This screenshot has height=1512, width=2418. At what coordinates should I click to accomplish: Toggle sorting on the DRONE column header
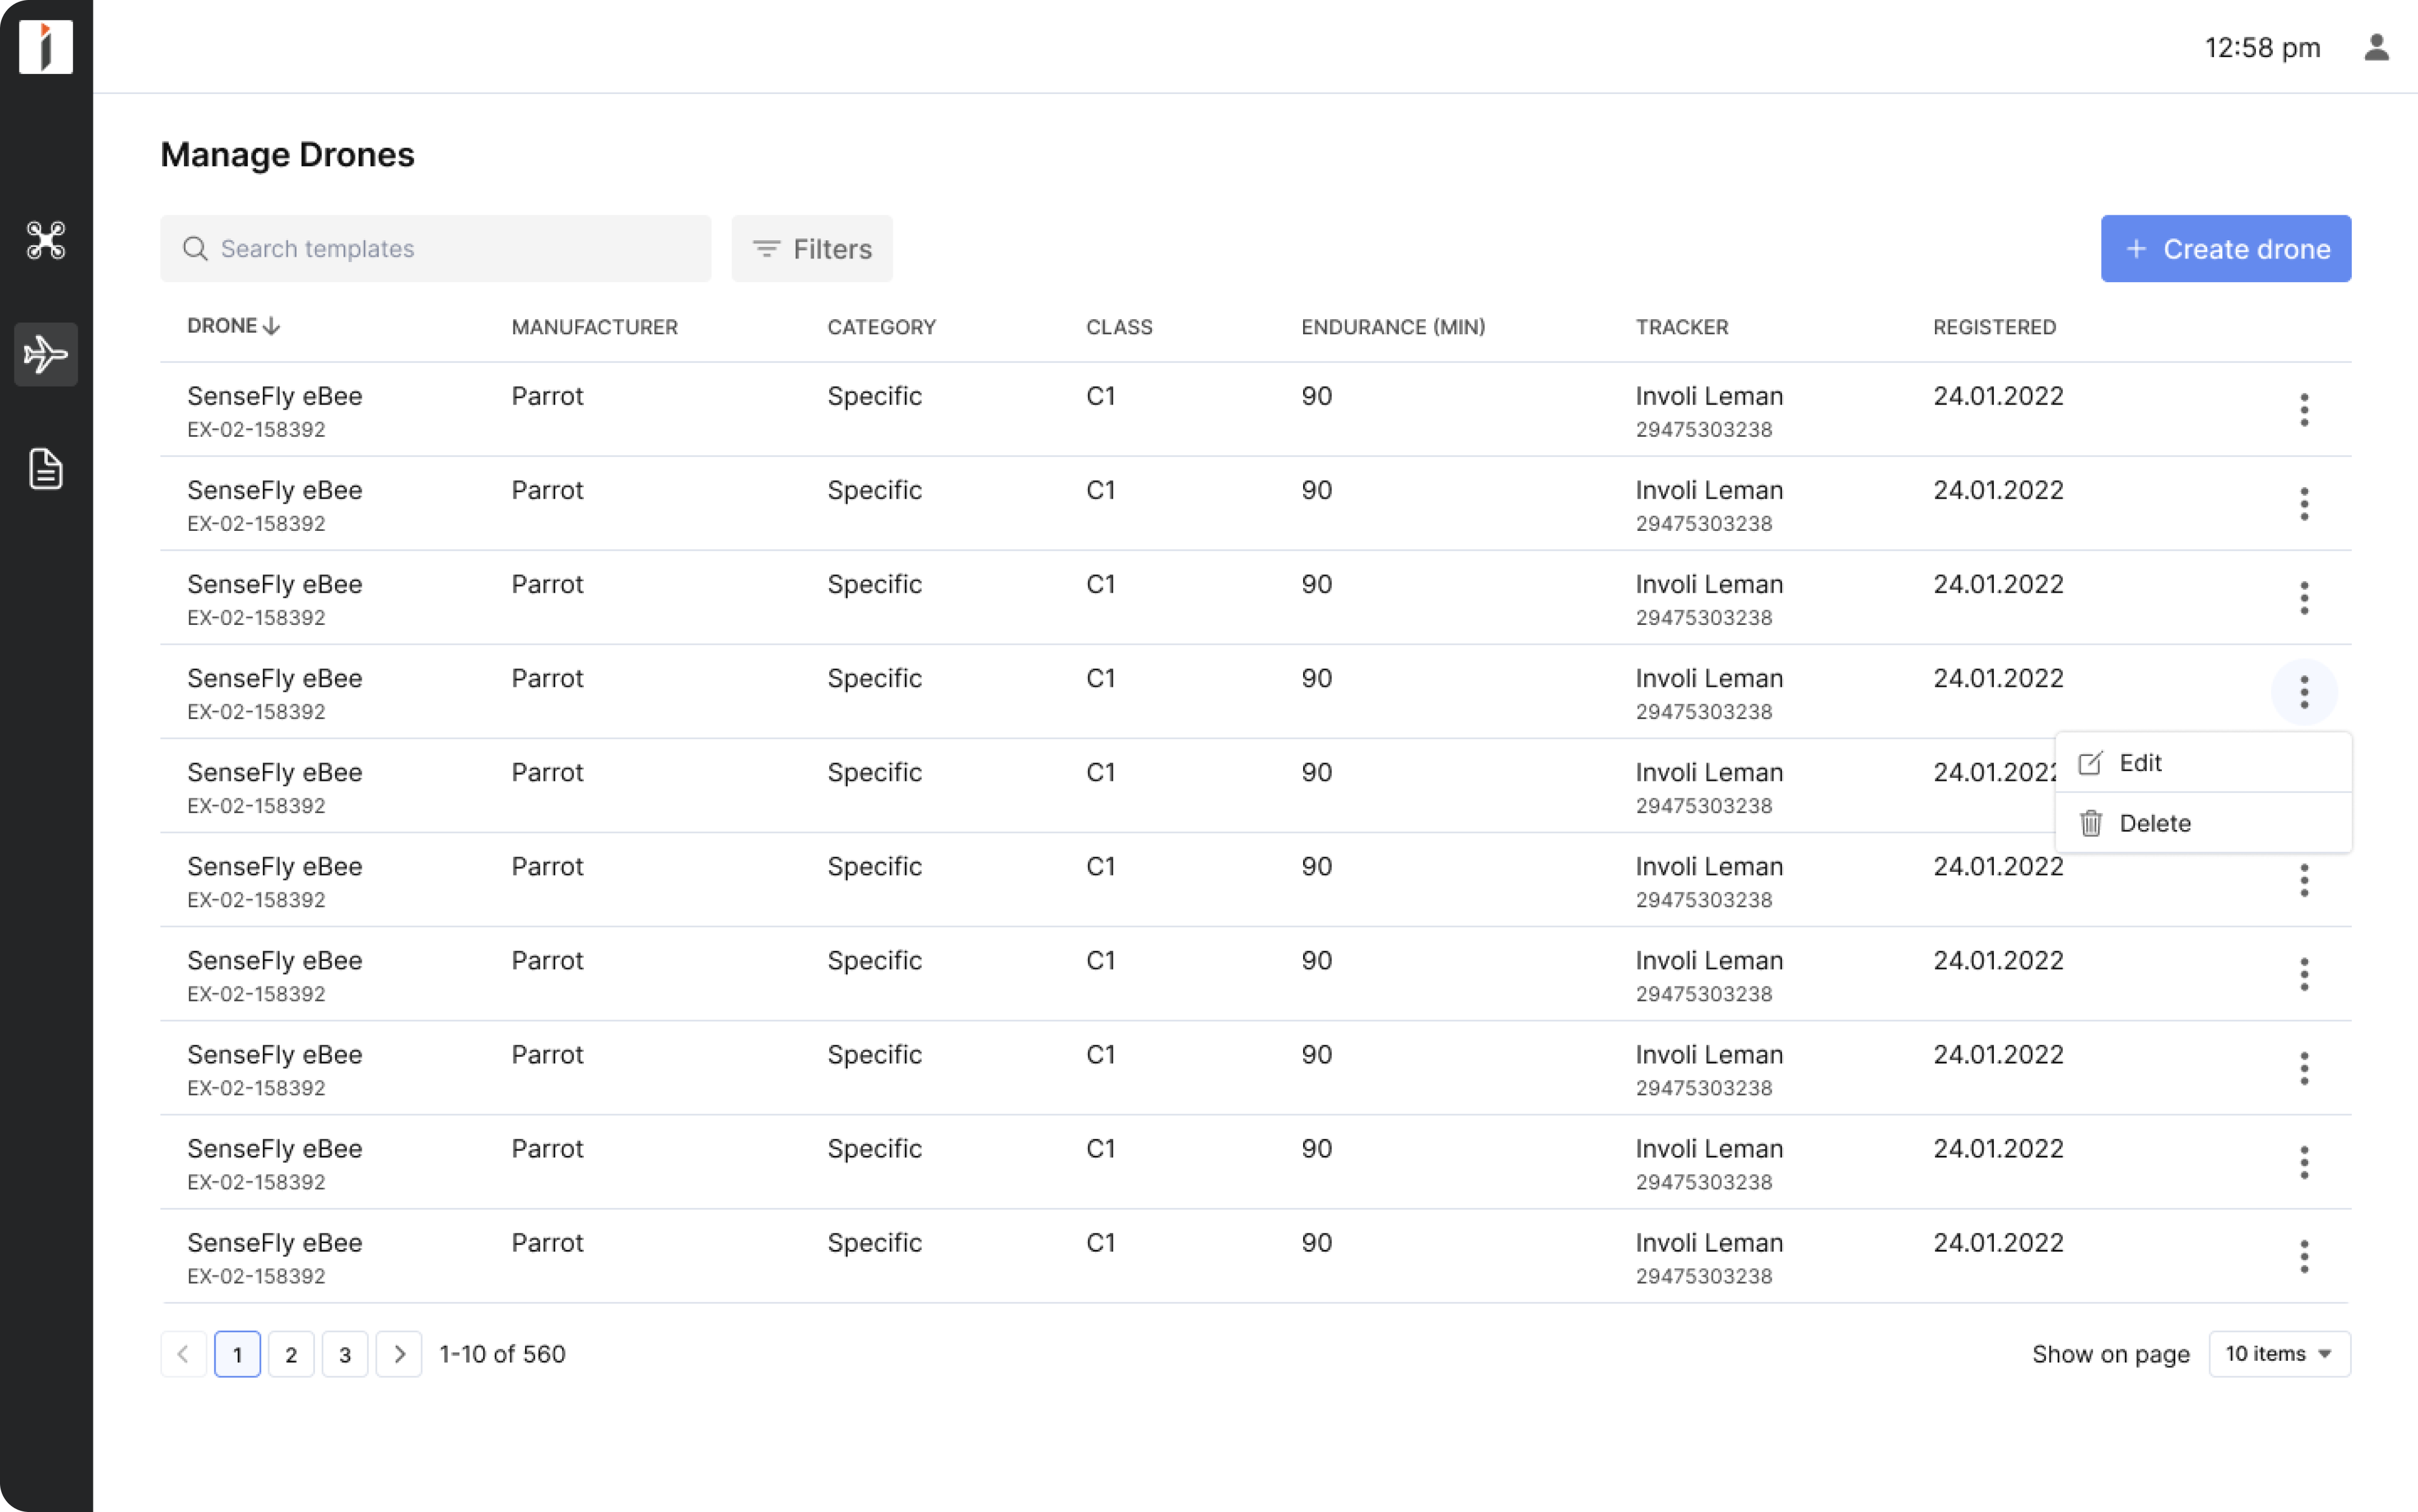233,325
